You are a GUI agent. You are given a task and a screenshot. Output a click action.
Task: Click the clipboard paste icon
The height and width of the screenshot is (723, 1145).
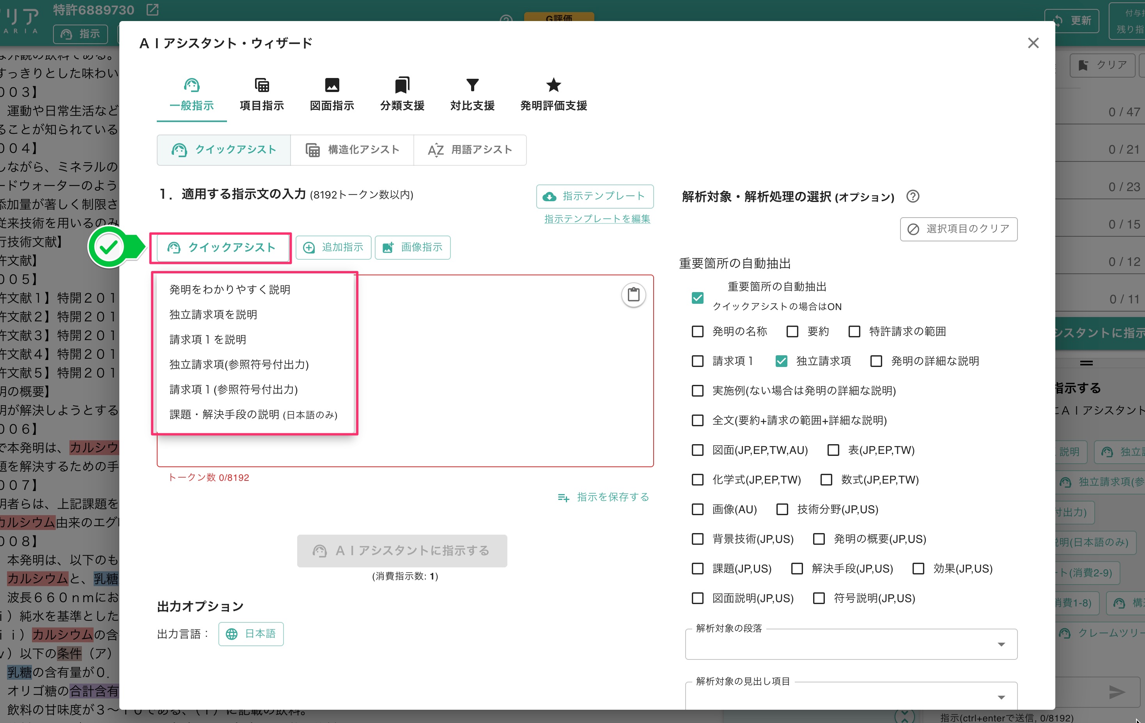(633, 295)
